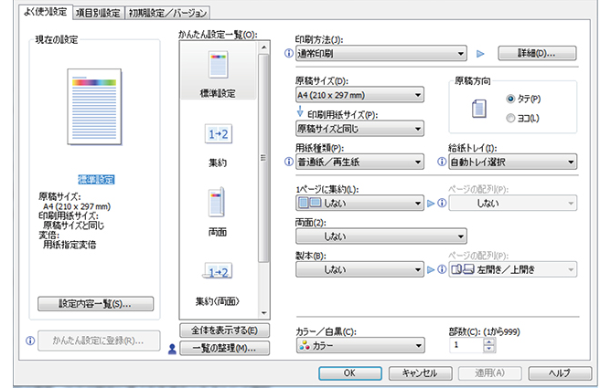611x388 pixels.
Task: Select タテ orientation radio button
Action: 510,99
